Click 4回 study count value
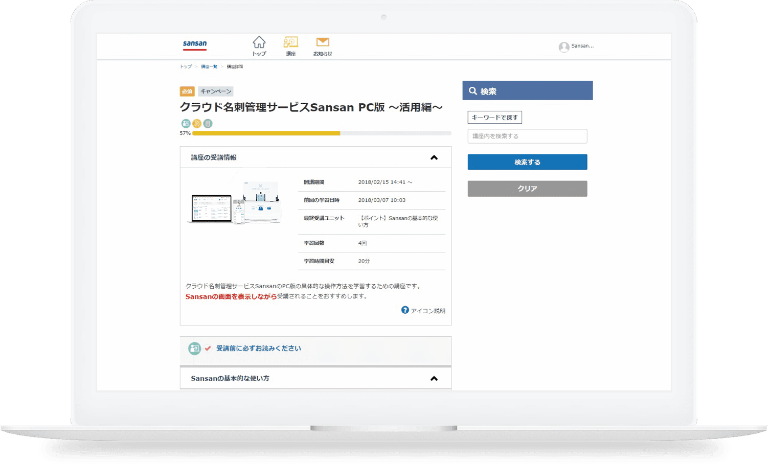768x464 pixels. (x=363, y=243)
